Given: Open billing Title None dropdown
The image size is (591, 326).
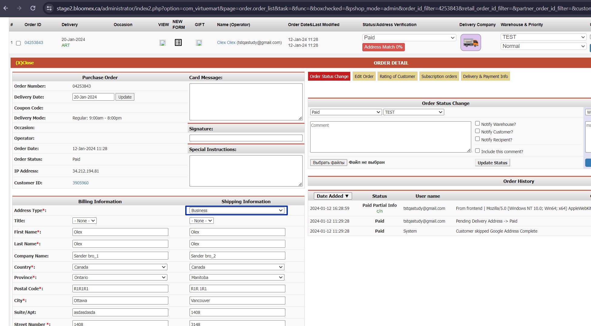Looking at the screenshot, I should click(85, 221).
